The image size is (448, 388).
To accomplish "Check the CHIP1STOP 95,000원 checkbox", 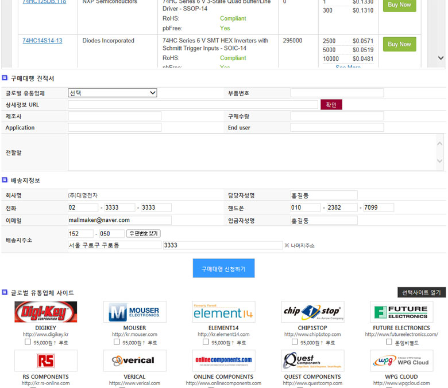I will (295, 342).
